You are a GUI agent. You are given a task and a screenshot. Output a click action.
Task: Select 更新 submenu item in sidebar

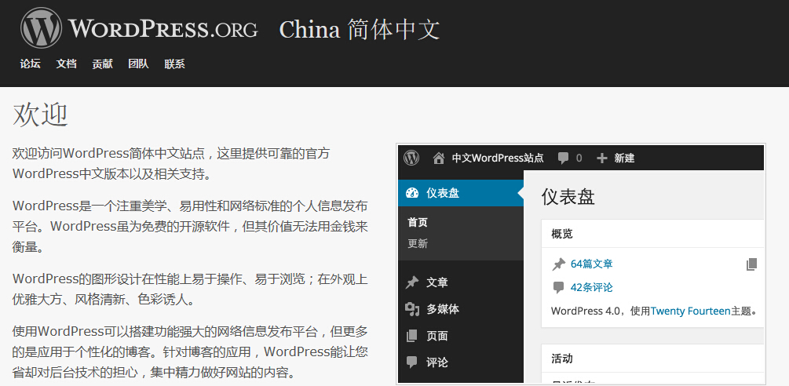(418, 243)
